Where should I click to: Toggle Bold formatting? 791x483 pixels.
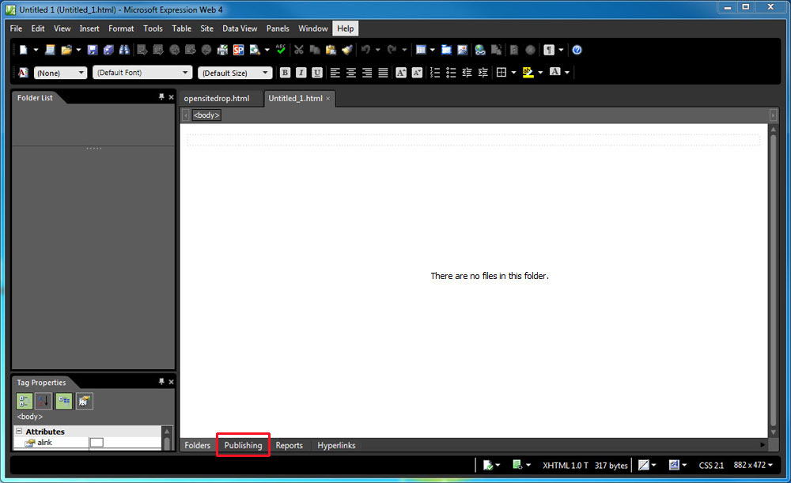285,73
